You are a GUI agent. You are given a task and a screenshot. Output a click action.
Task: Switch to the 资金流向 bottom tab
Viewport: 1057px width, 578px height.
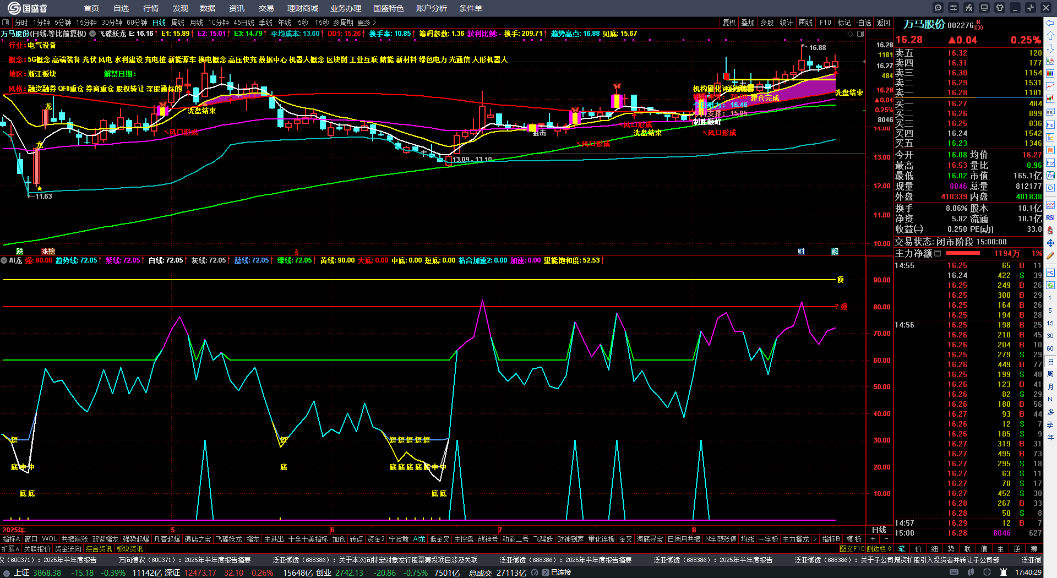[68, 549]
